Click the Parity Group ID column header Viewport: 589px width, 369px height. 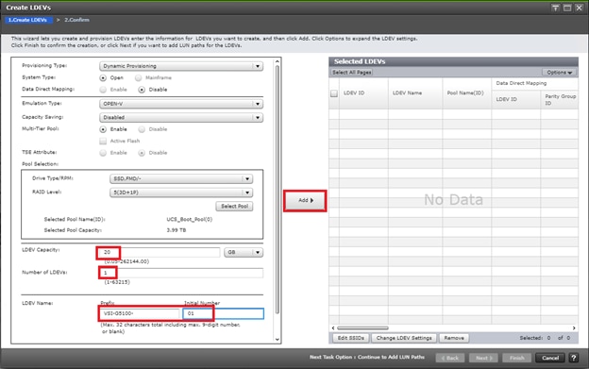pyautogui.click(x=560, y=99)
